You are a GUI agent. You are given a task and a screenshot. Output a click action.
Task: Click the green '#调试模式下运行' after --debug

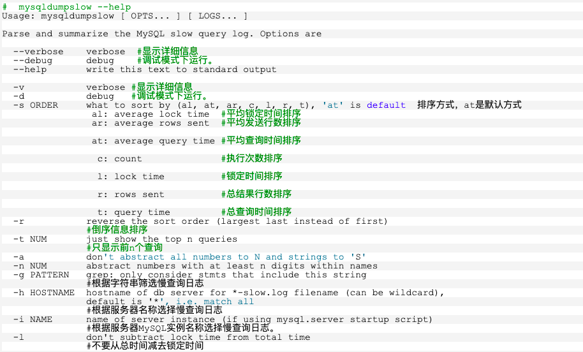(x=175, y=60)
